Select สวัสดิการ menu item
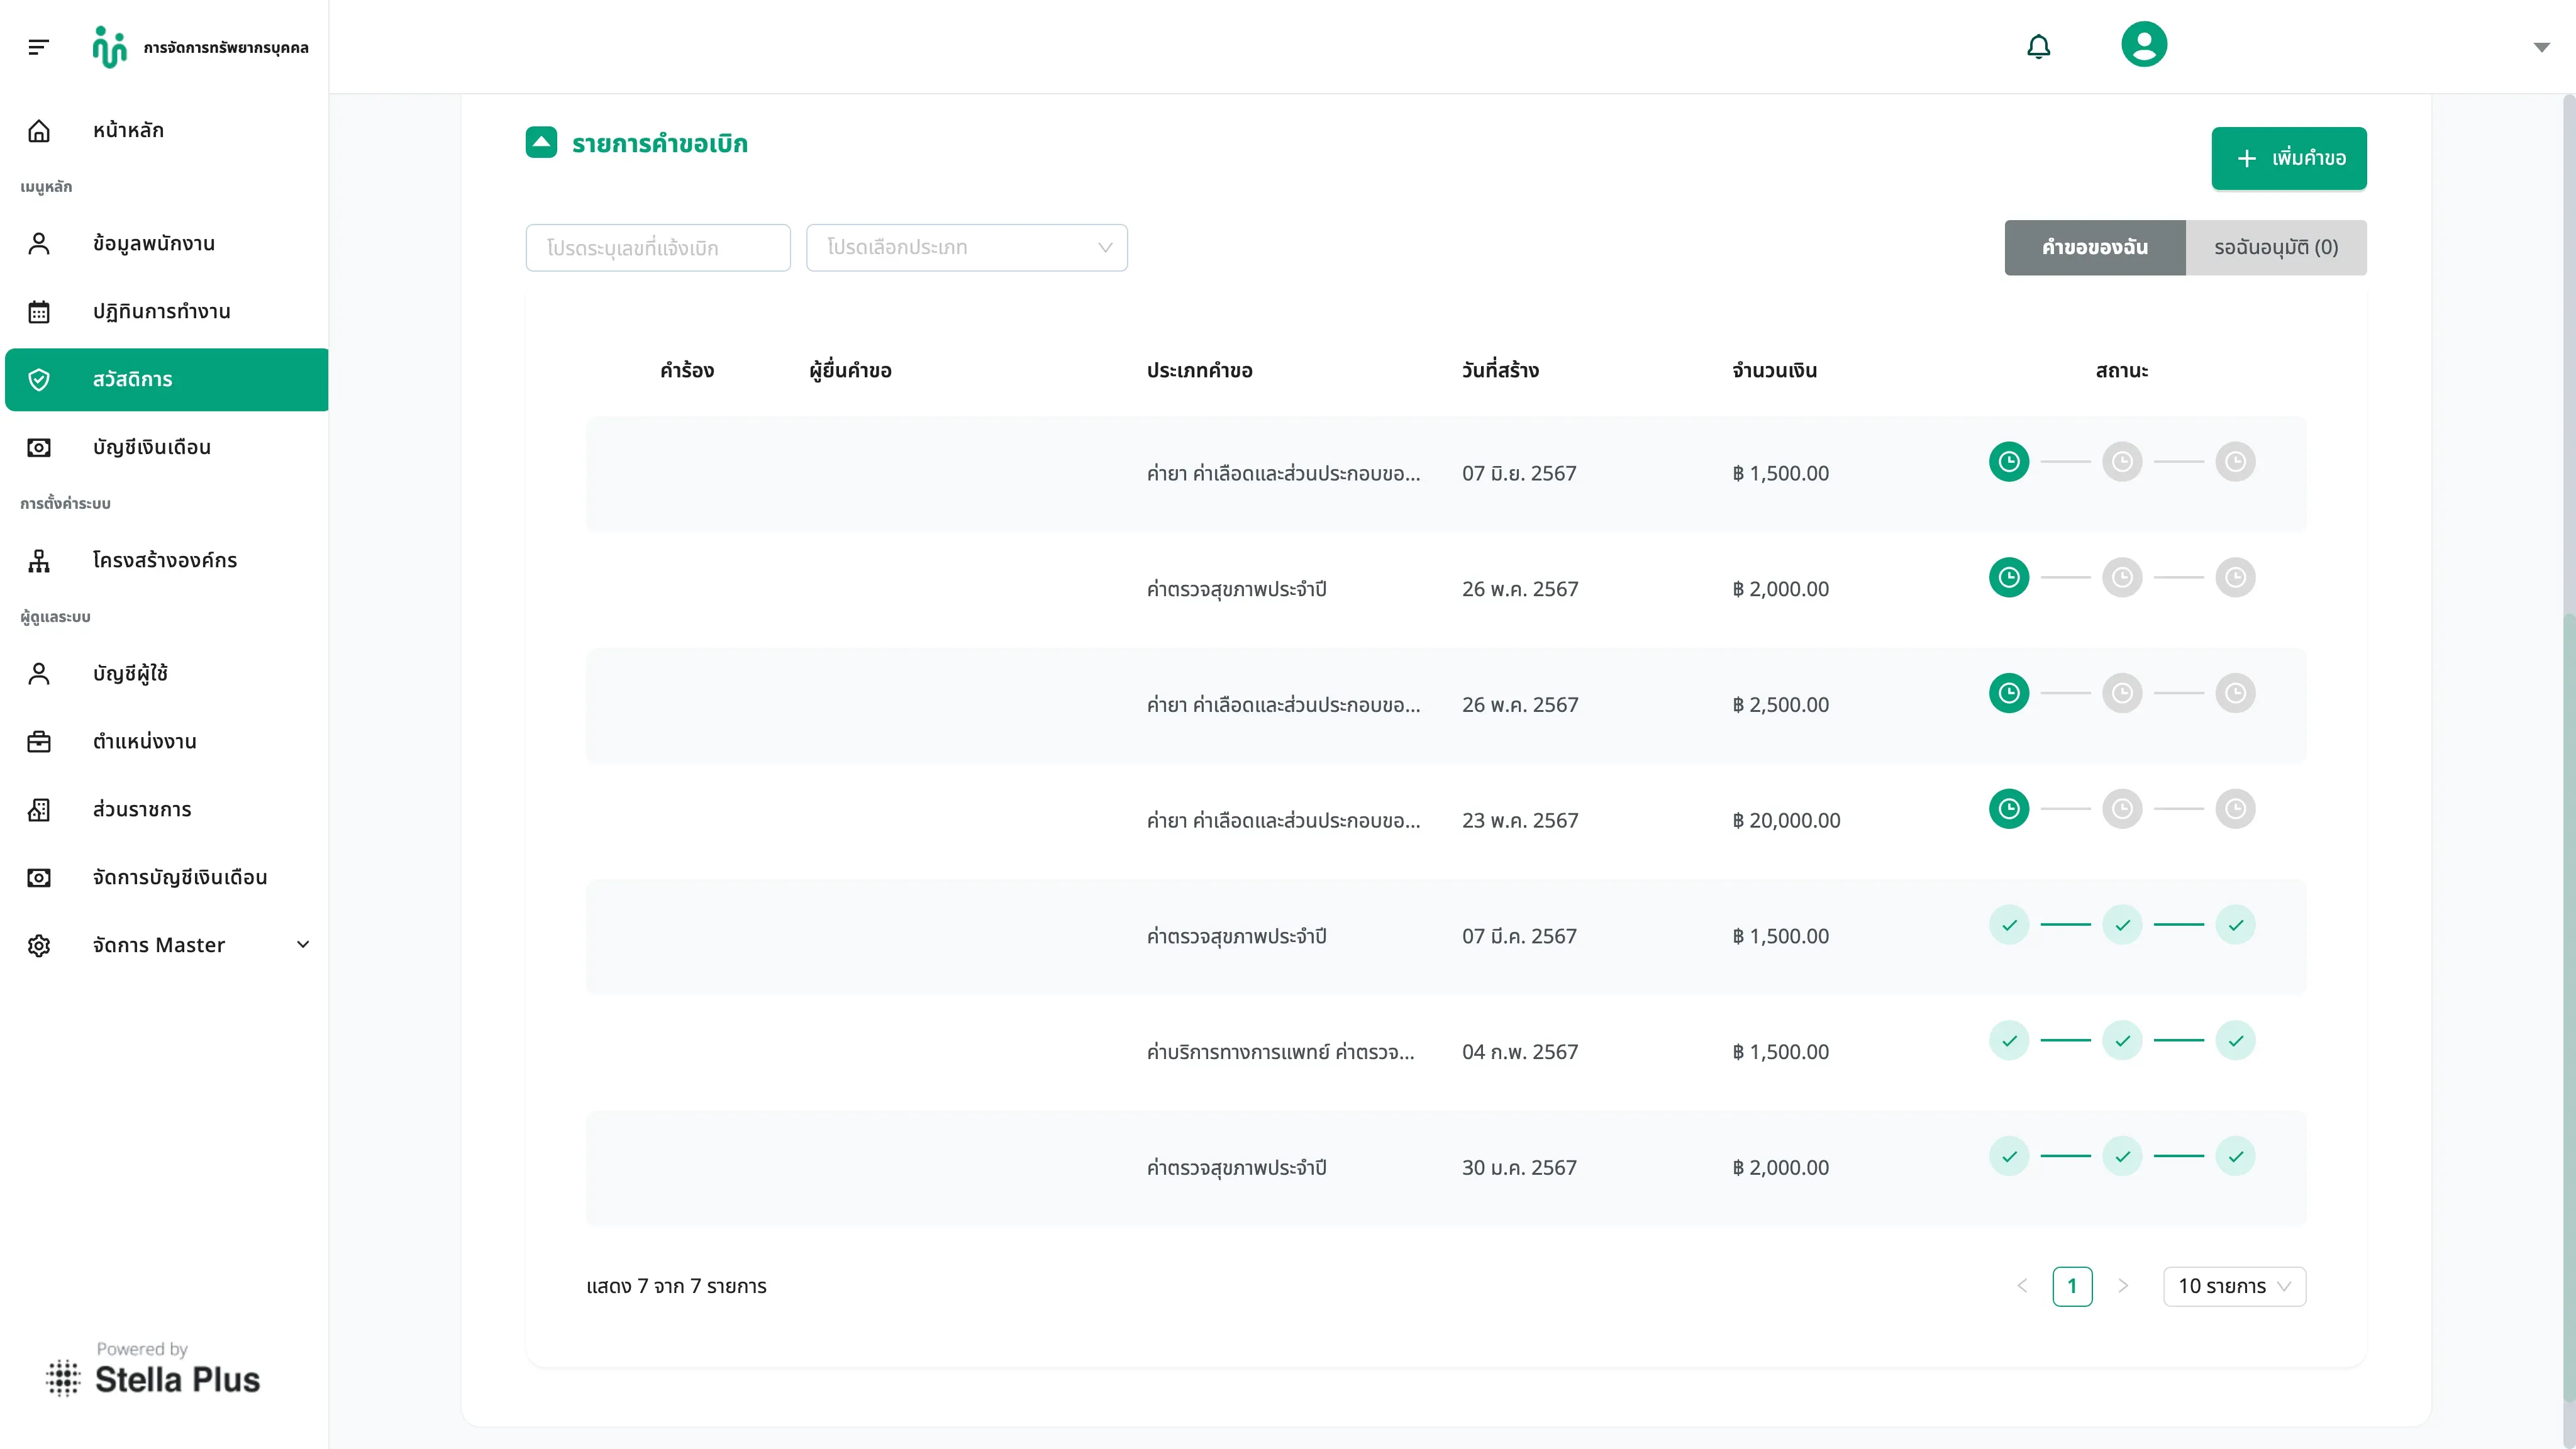This screenshot has width=2576, height=1449. click(x=167, y=379)
